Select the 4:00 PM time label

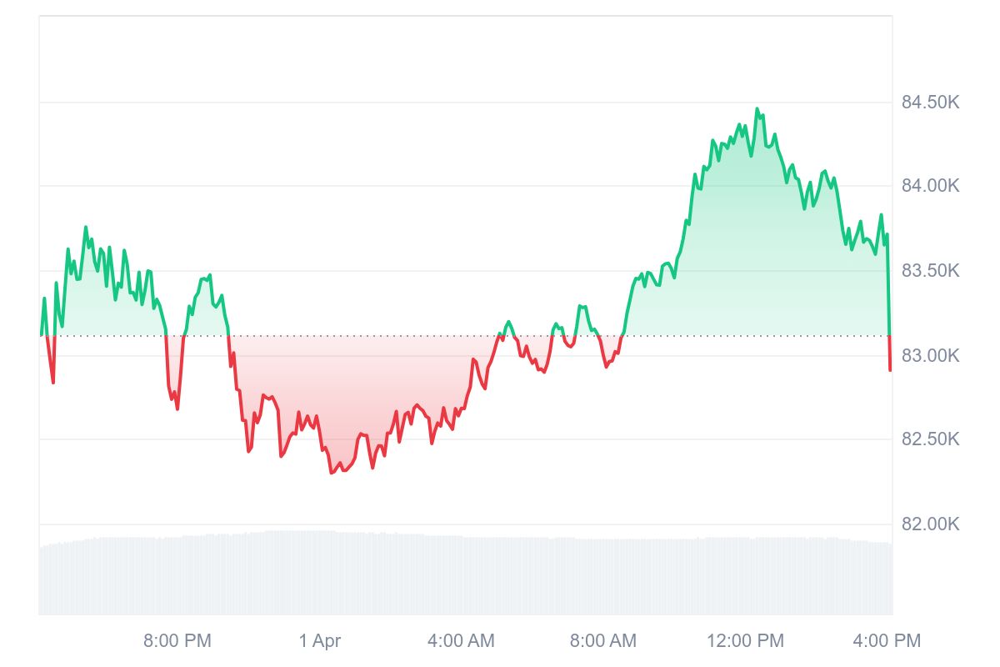(x=887, y=641)
